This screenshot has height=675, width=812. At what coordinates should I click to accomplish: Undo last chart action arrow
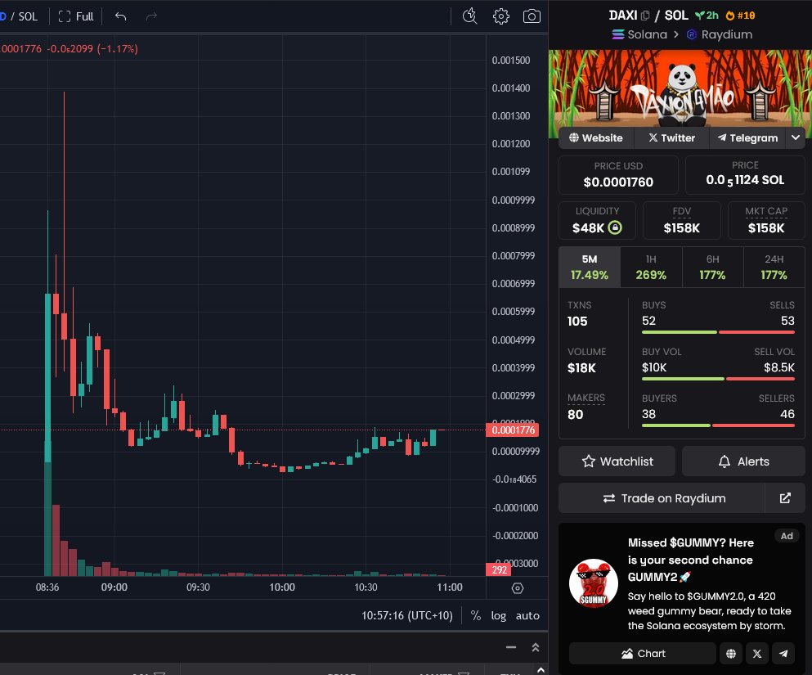point(121,16)
